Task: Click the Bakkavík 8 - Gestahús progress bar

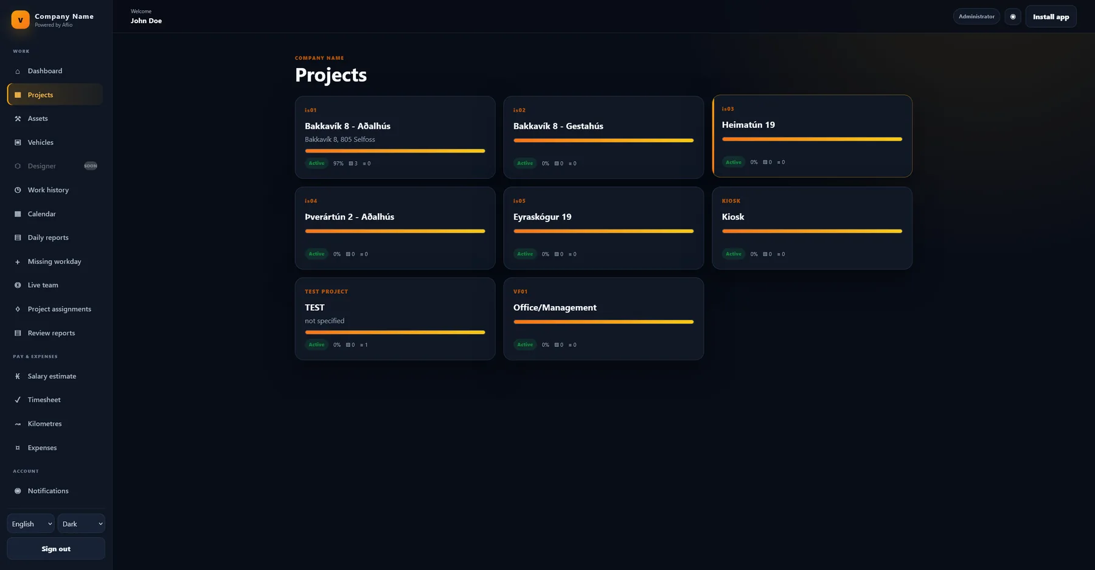Action: pos(603,141)
